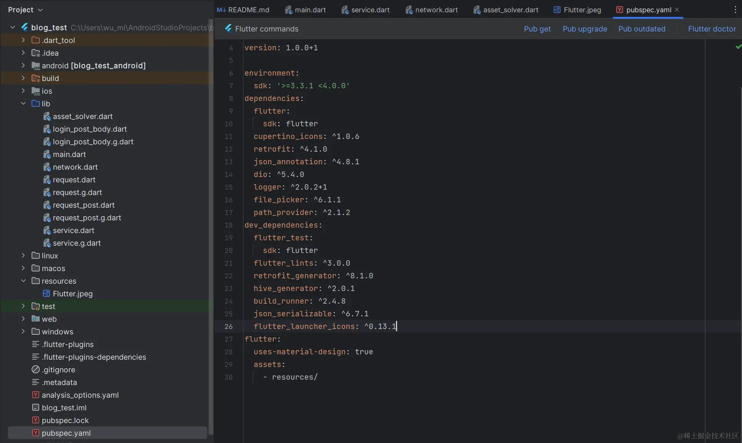The image size is (742, 443).
Task: Run Pub get
Action: 536,29
